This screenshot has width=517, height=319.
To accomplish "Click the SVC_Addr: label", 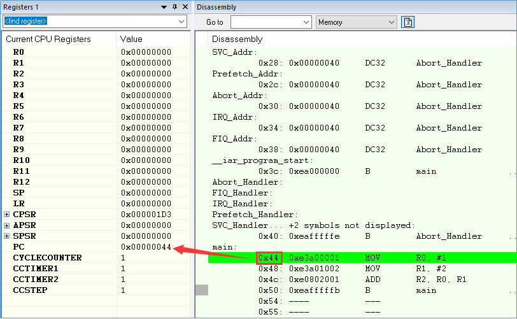I will tap(234, 52).
